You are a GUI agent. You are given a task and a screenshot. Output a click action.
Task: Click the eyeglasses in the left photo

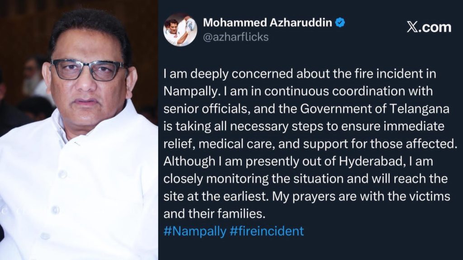click(x=87, y=70)
